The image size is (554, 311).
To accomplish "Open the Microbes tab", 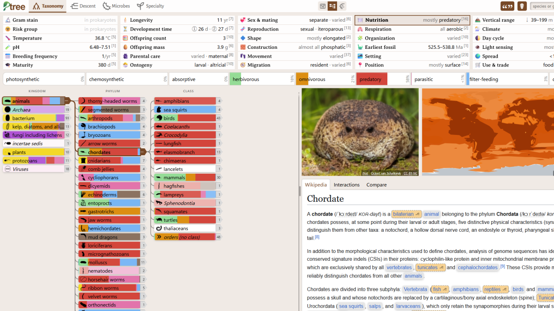I will (x=116, y=6).
